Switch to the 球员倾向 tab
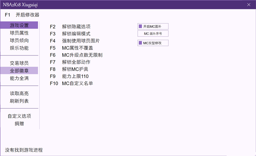Viewport: 256px width, 156px height. coord(19,40)
